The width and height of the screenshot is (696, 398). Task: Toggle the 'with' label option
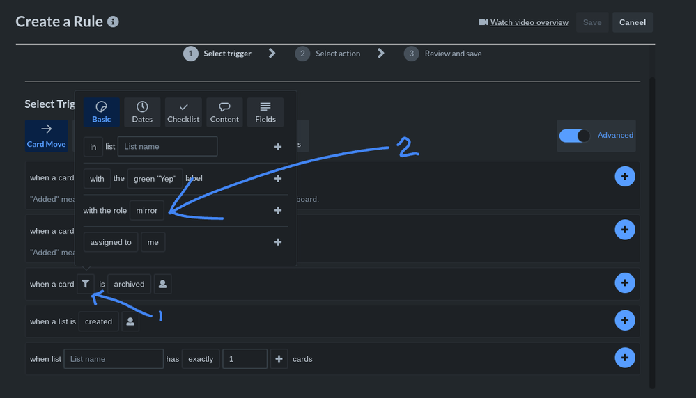97,179
